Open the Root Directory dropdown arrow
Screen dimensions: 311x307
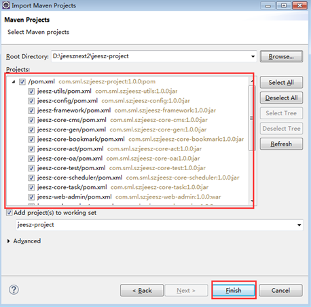(253, 56)
